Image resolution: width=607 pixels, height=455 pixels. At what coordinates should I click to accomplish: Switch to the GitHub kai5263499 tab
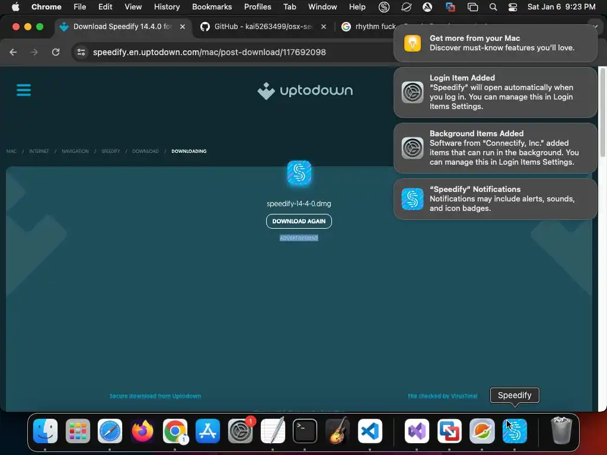pyautogui.click(x=263, y=26)
